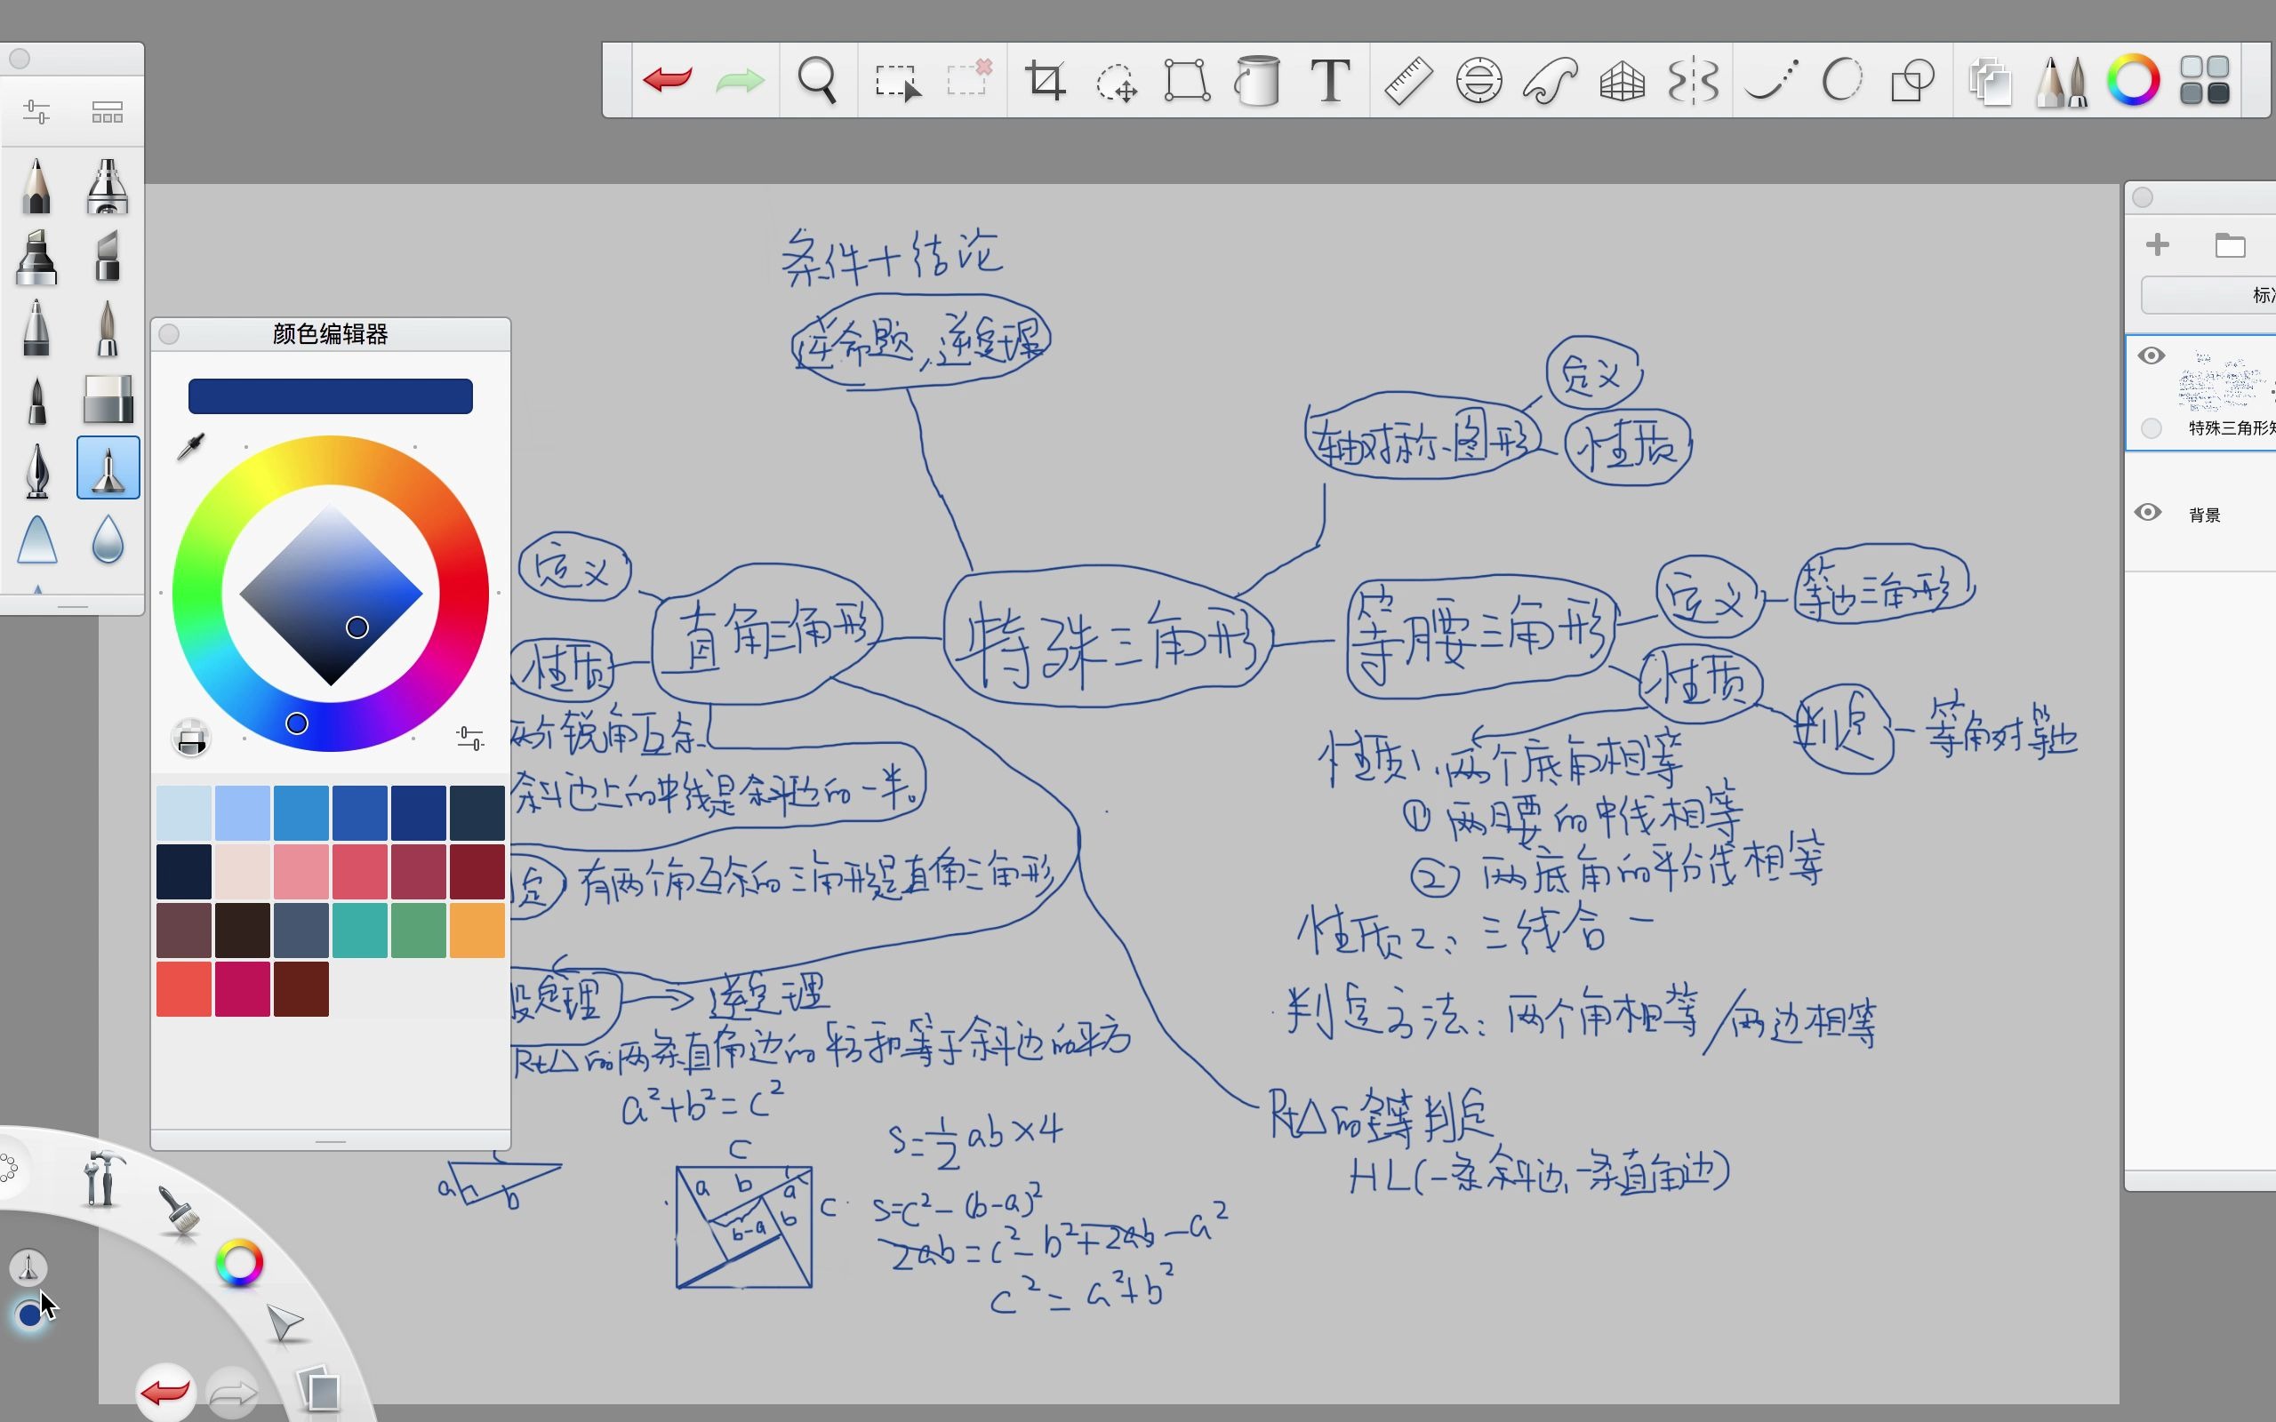Select the transparent color icon in color editor
Screen dimensions: 2276x1422
point(191,739)
